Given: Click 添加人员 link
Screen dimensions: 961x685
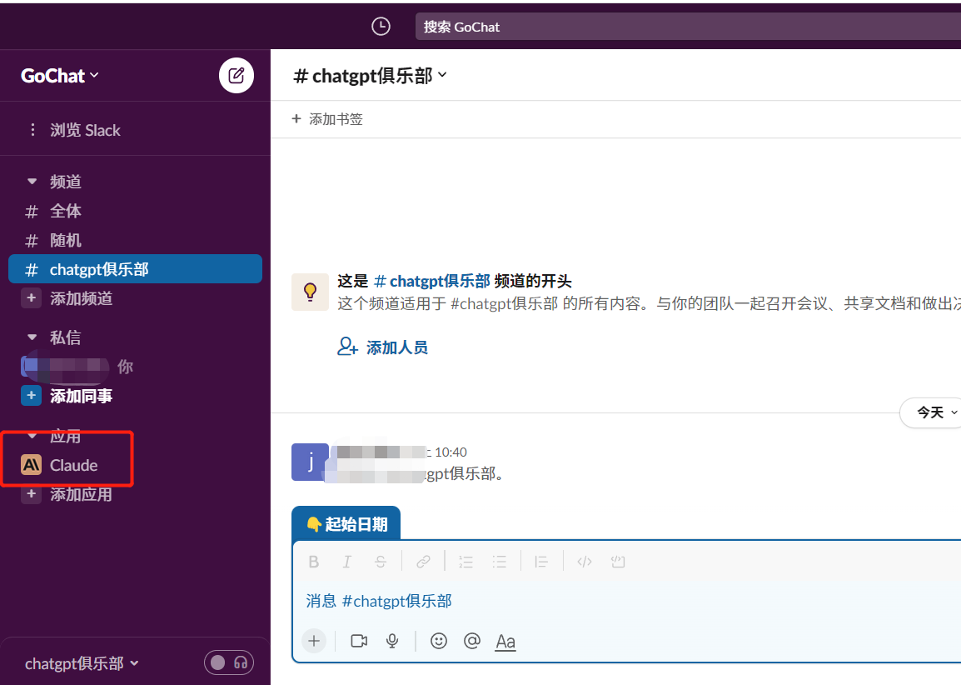Looking at the screenshot, I should [397, 347].
